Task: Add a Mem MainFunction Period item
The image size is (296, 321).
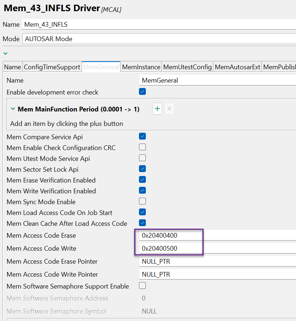Action: (157, 109)
